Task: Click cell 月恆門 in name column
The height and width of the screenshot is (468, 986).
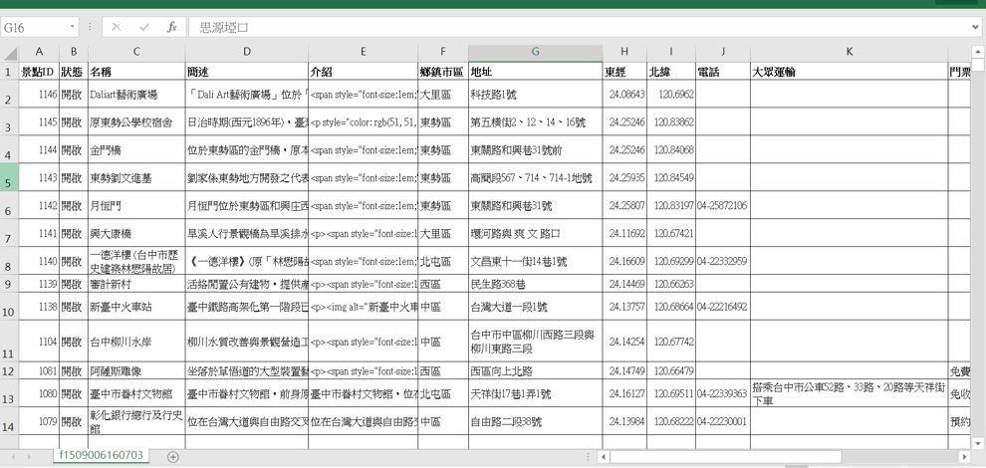Action: (136, 205)
